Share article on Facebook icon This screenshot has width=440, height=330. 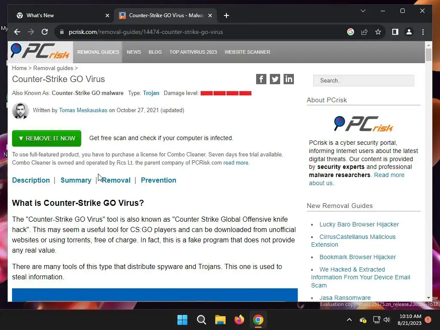point(261,79)
